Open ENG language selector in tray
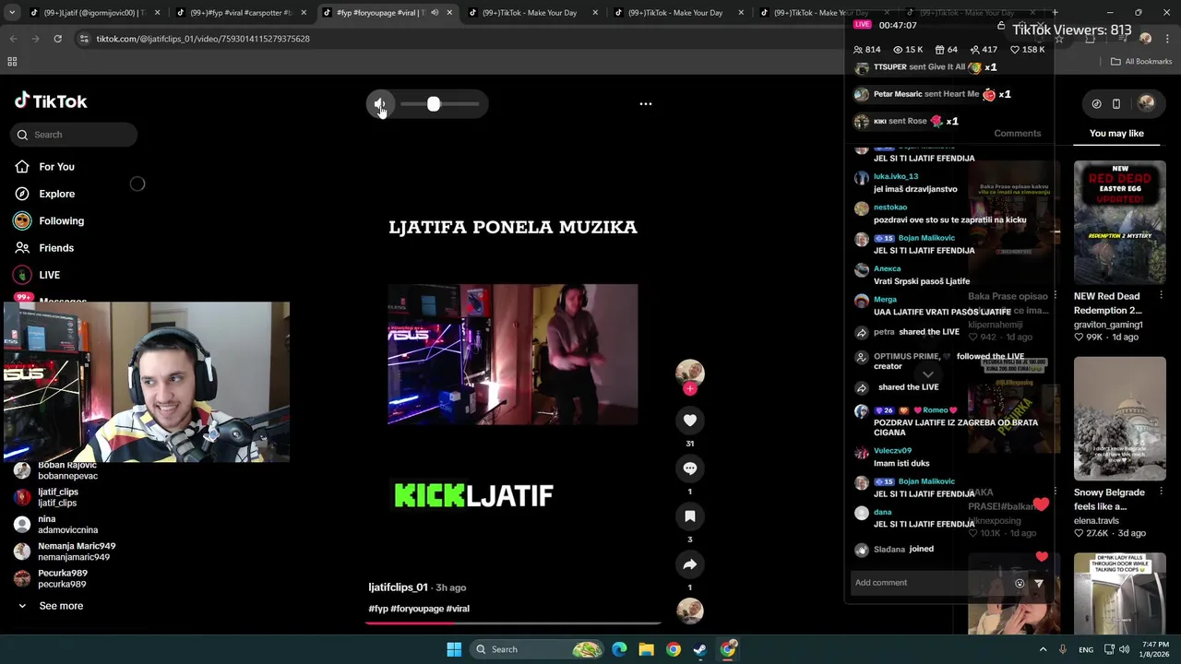The width and height of the screenshot is (1181, 664). pyautogui.click(x=1086, y=649)
